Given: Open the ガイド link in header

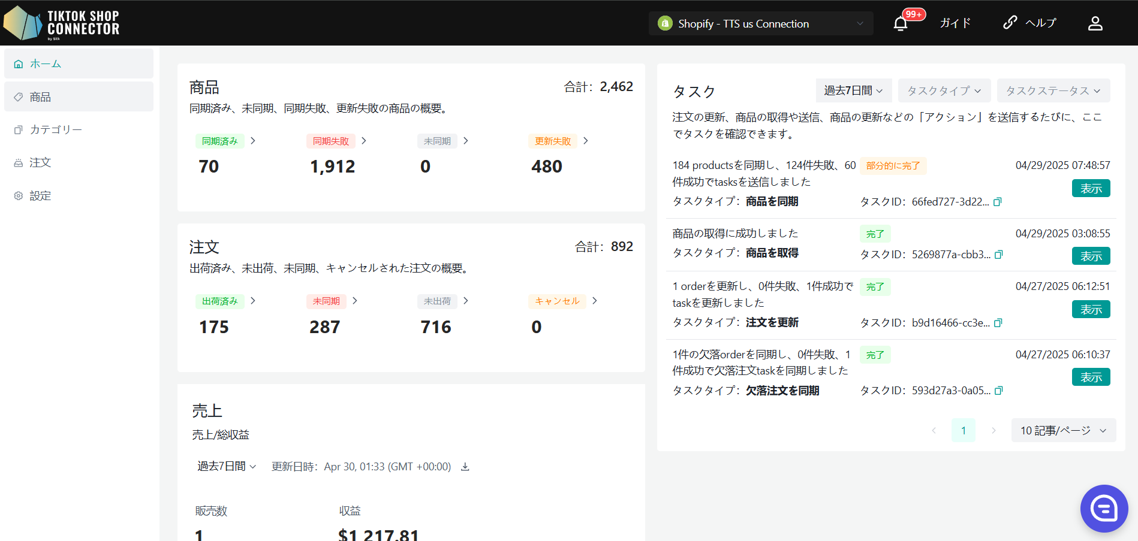Looking at the screenshot, I should click(955, 23).
